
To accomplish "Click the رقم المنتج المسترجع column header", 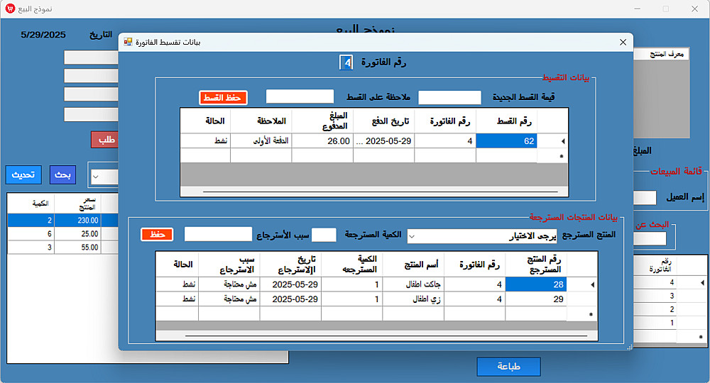I will coord(535,265).
